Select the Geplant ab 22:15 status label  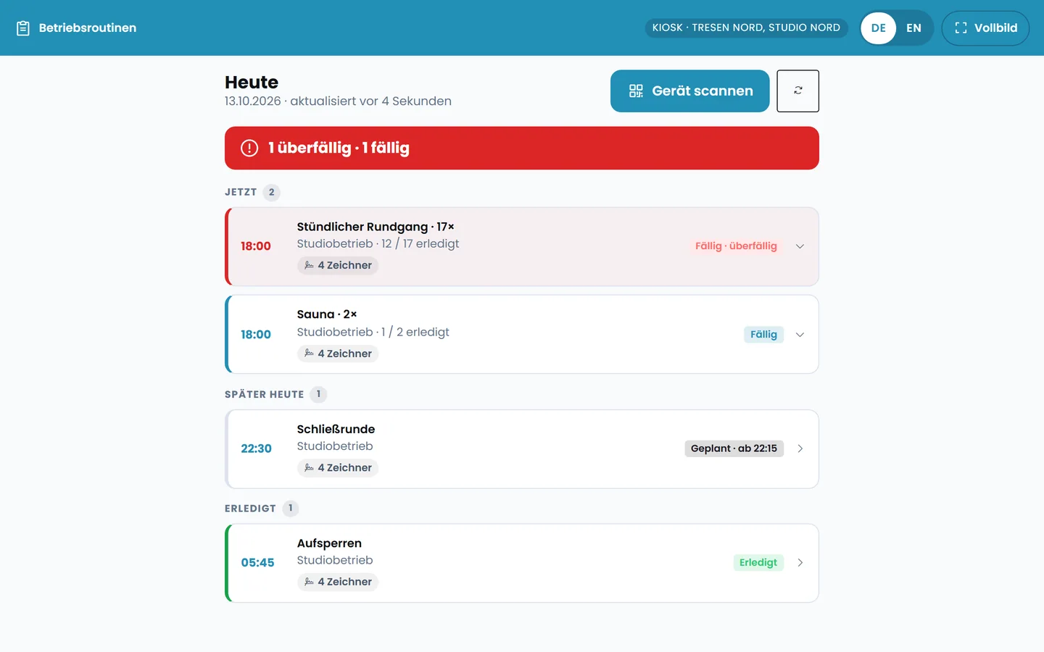734,448
